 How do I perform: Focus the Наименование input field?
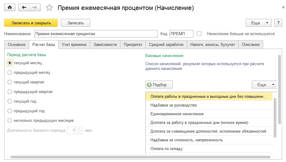point(96,34)
